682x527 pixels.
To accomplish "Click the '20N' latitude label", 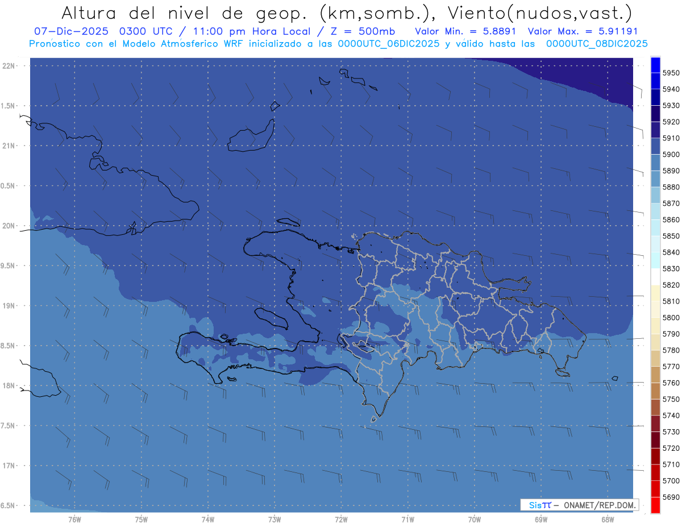I will [7, 226].
